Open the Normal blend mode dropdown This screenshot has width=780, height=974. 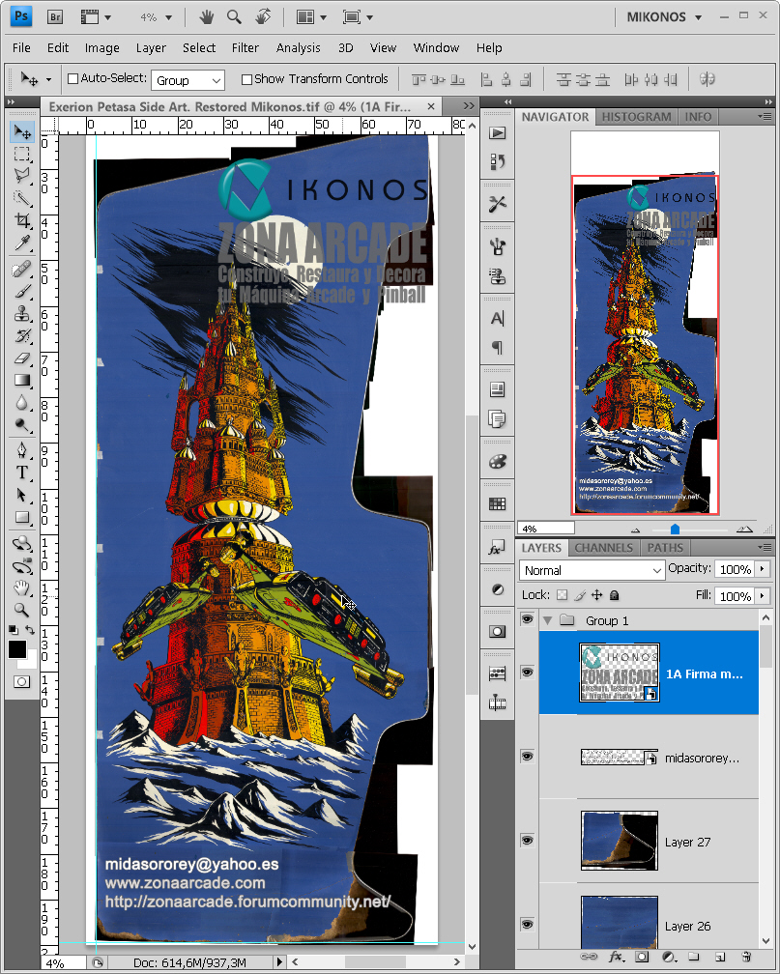click(x=592, y=570)
